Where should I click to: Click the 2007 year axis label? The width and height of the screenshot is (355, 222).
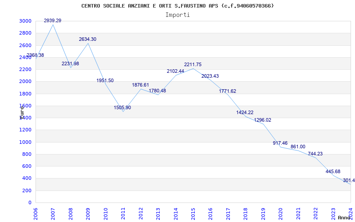(53, 213)
